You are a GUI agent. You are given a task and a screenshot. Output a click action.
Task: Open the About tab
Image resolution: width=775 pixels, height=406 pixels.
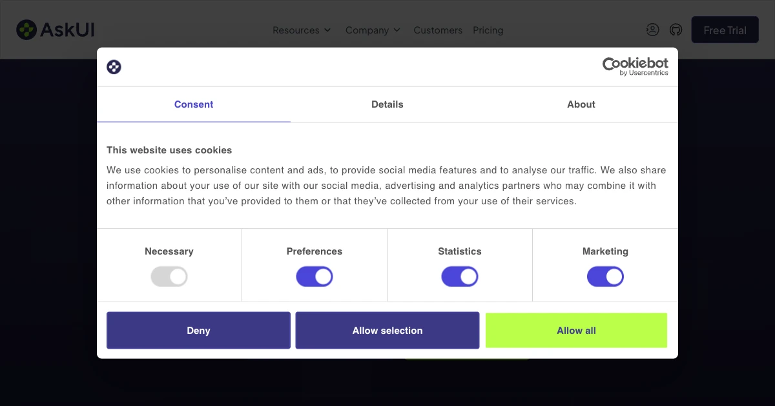(x=581, y=104)
